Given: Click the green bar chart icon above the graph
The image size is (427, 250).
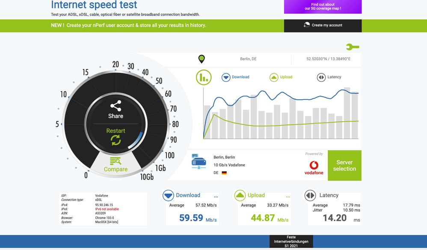Looking at the screenshot, I should 204,77.
